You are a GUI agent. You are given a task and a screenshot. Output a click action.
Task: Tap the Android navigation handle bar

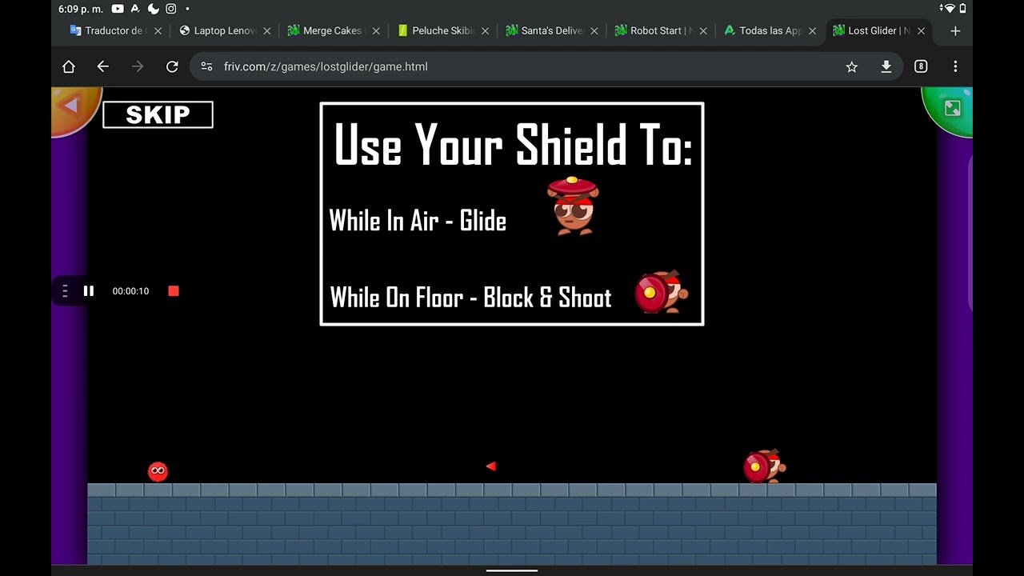(512, 571)
